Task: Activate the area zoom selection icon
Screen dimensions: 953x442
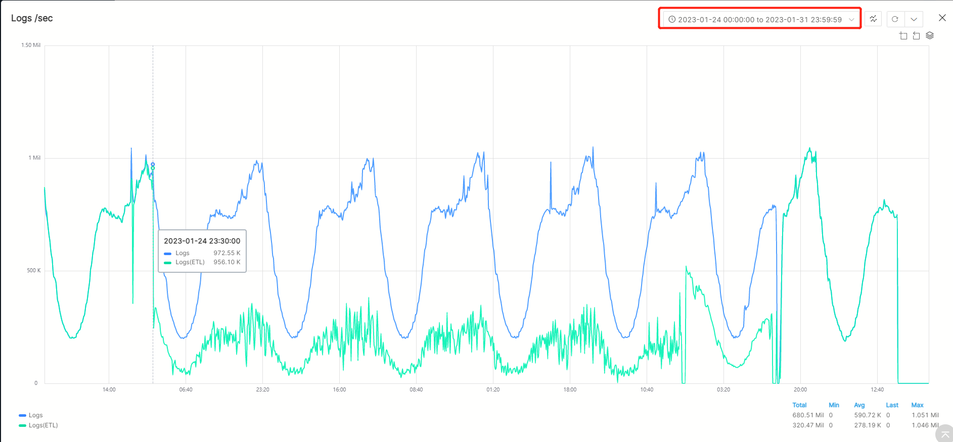Action: [x=903, y=35]
